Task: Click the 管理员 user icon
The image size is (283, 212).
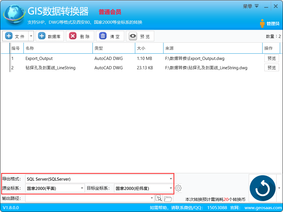Action: (262, 23)
